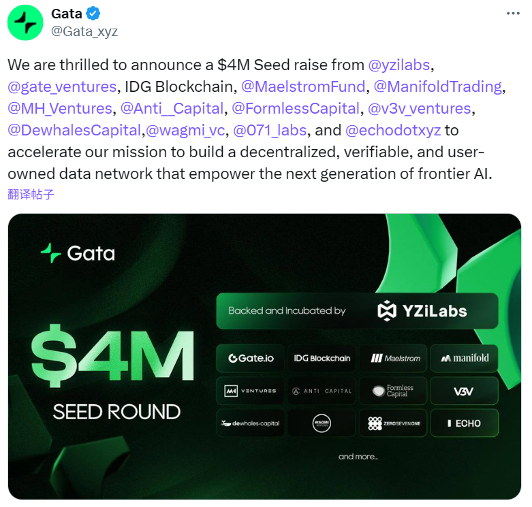Image resolution: width=532 pixels, height=507 pixels.
Task: Click the @Gata_xyz handle
Action: [84, 31]
